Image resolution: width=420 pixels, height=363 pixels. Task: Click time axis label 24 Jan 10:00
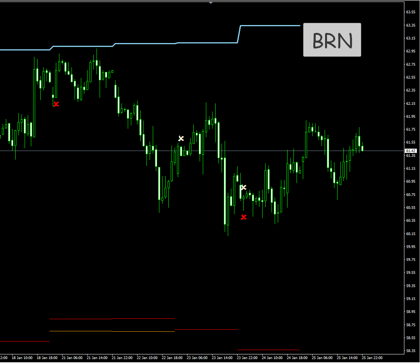(272, 358)
